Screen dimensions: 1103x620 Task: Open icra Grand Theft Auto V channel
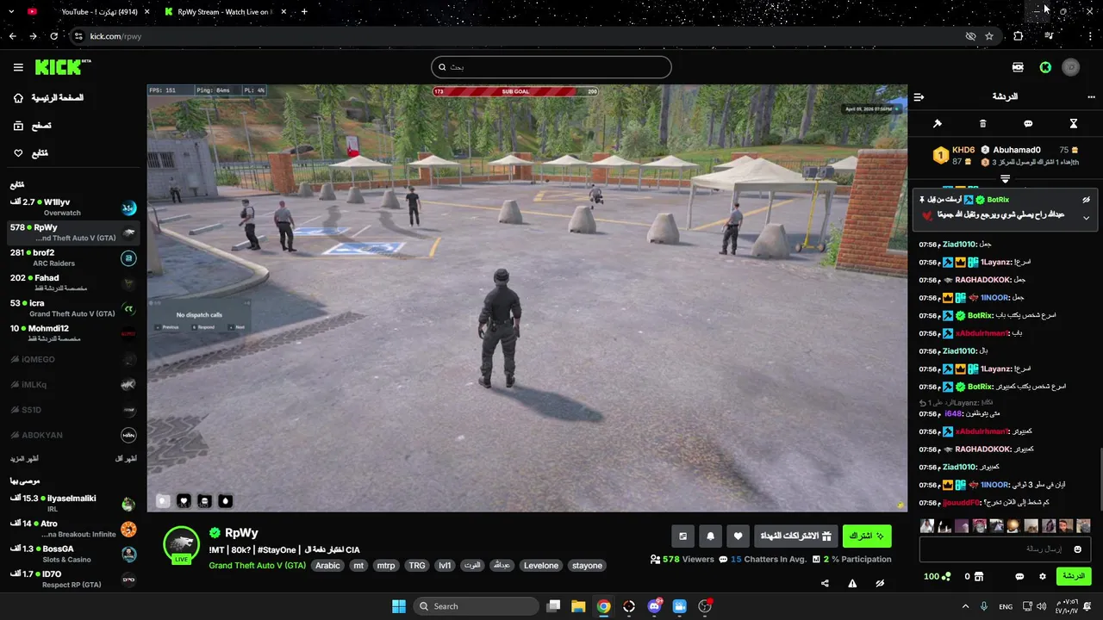pos(73,308)
